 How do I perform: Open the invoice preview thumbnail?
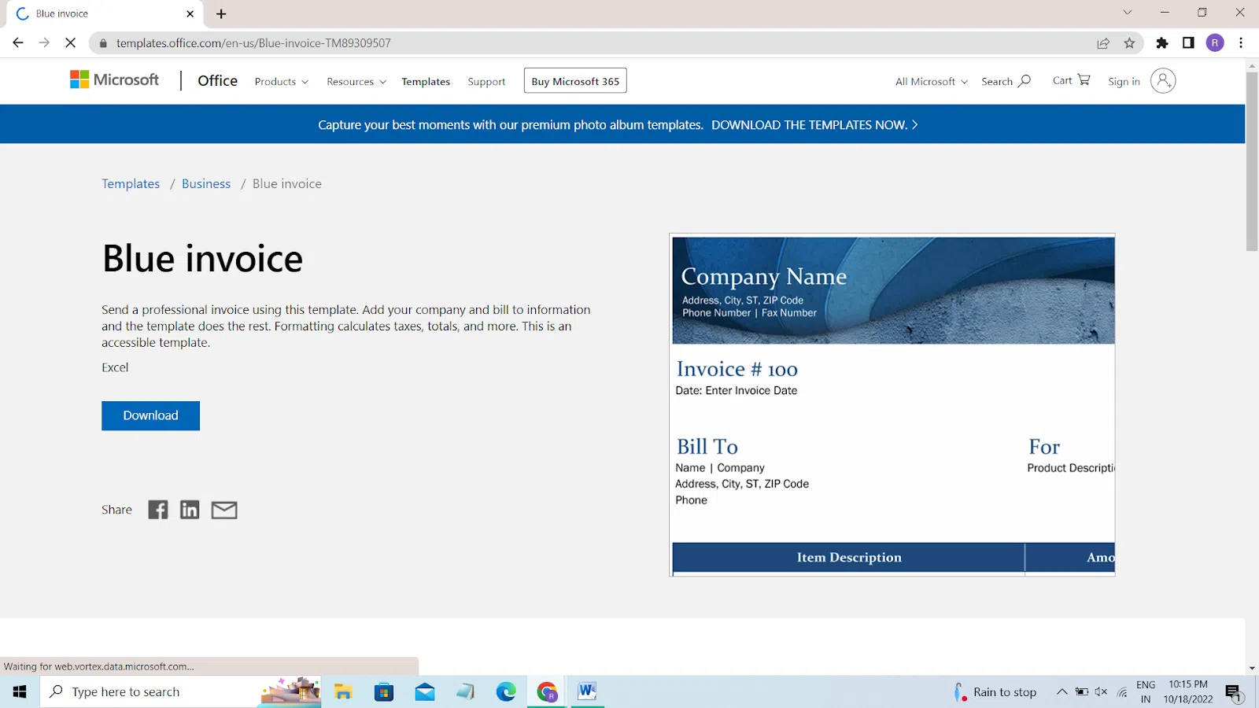[x=892, y=405]
